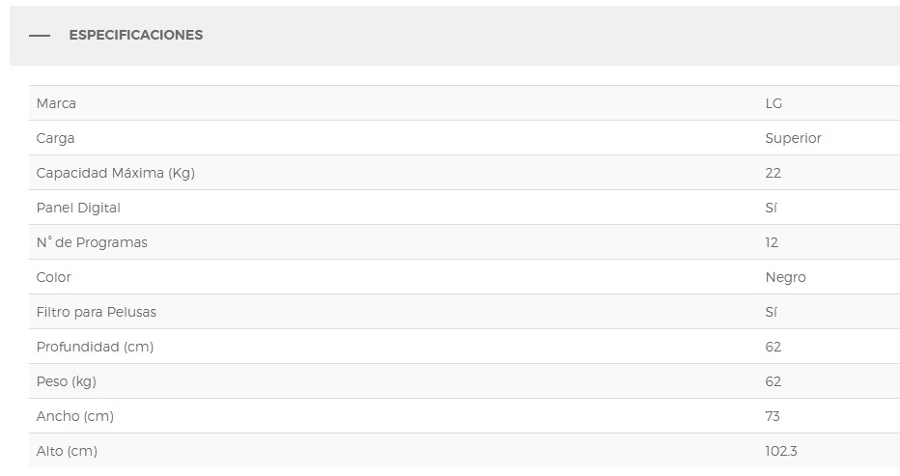The height and width of the screenshot is (476, 900).
Task: Click the Ancho (cm) label
Action: [74, 416]
